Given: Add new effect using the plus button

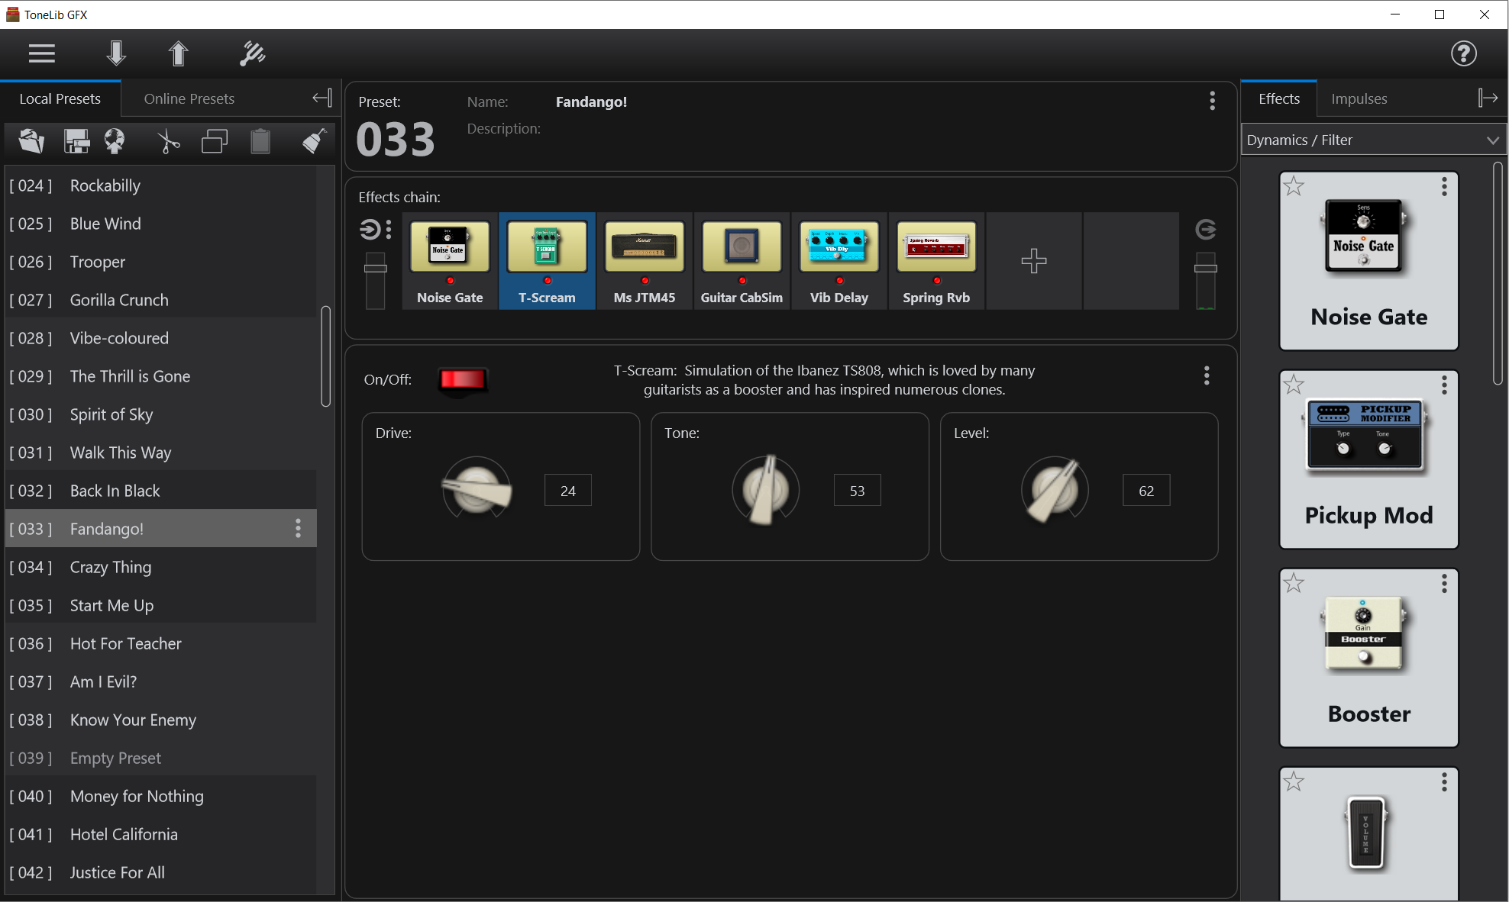Looking at the screenshot, I should pos(1033,261).
